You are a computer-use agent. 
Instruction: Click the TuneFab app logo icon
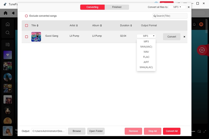[x=5, y=4]
